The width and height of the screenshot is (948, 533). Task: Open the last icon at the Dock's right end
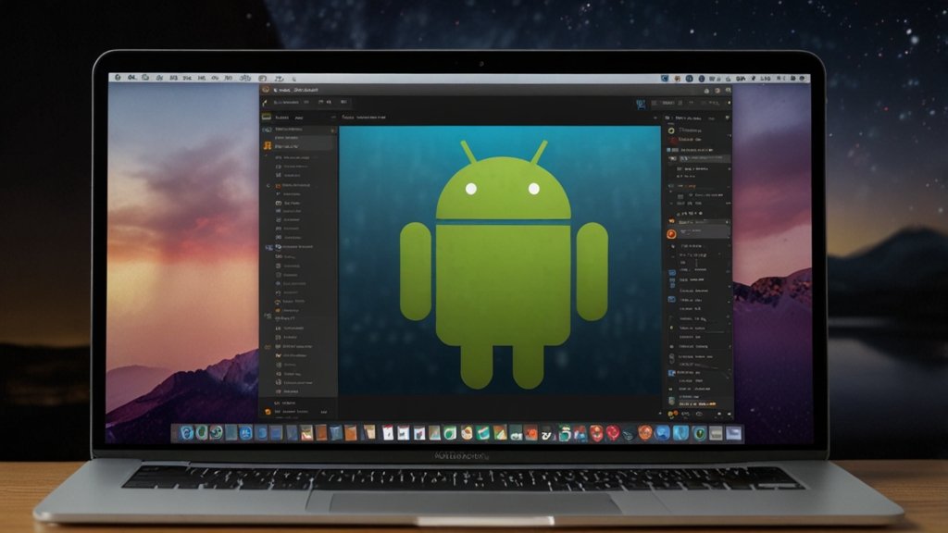(x=733, y=433)
